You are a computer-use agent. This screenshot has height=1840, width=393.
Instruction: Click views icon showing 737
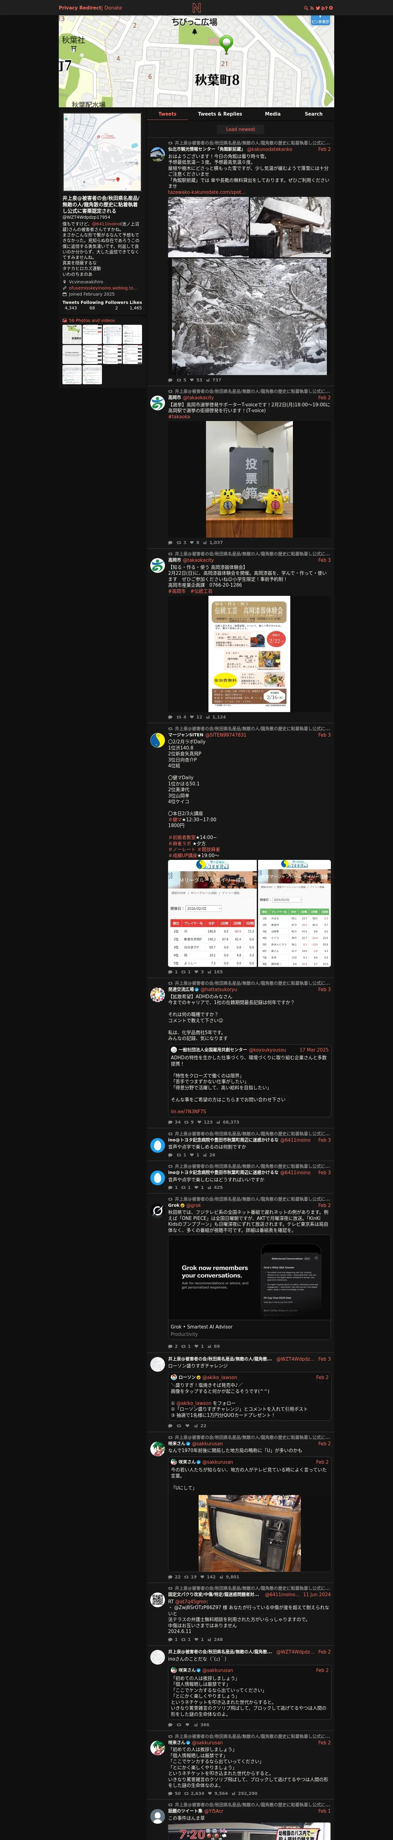[208, 380]
